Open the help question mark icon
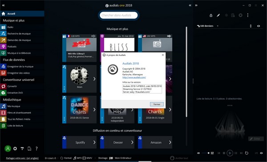Screen dimensions: 267x162 (x=36, y=149)
